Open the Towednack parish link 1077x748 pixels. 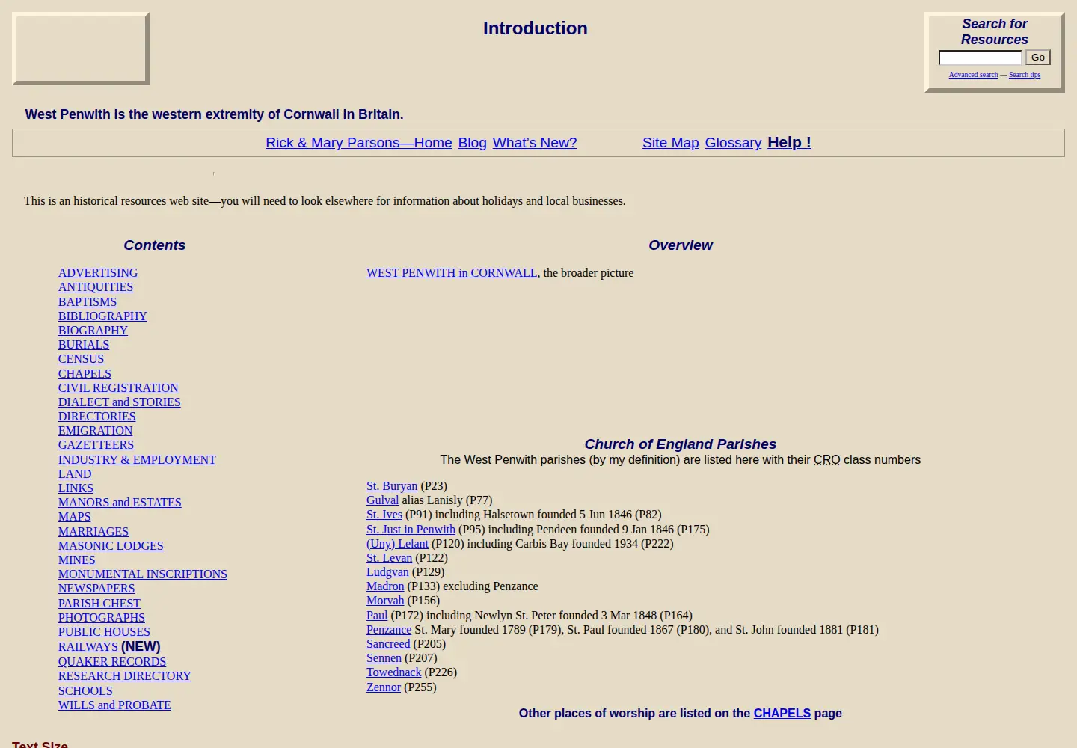point(394,672)
